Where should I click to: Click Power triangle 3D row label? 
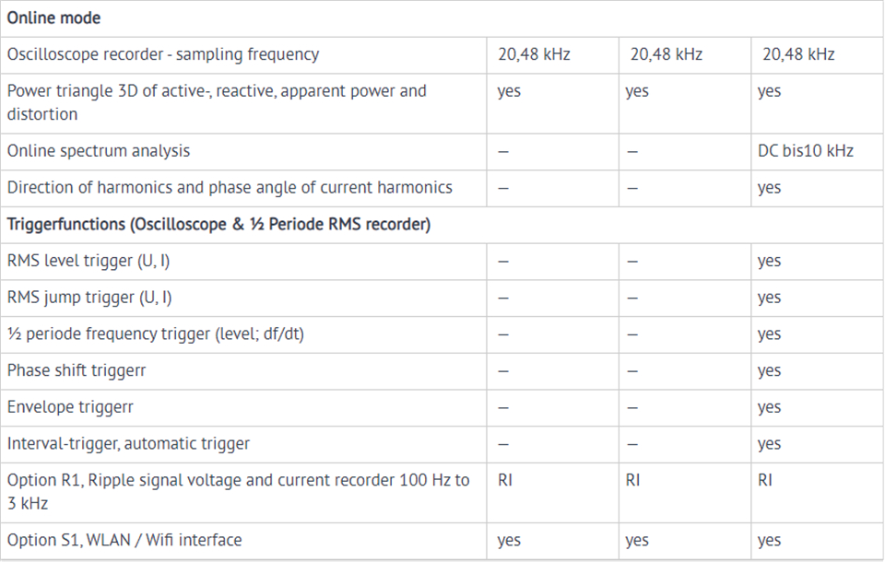217,102
